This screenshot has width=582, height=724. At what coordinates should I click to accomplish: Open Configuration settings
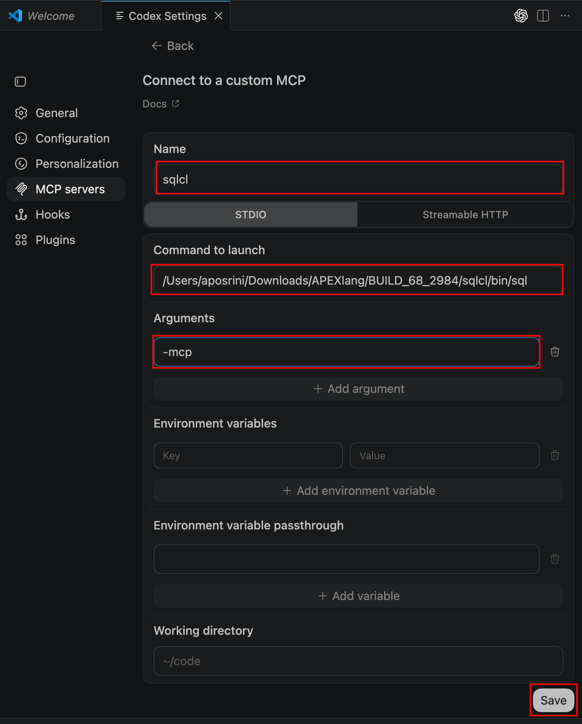[x=66, y=139]
